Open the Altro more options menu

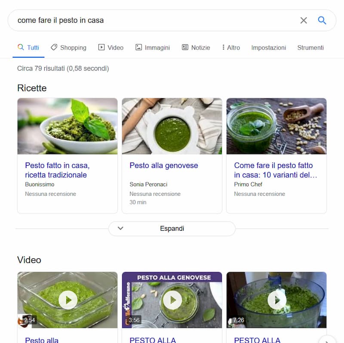click(231, 48)
